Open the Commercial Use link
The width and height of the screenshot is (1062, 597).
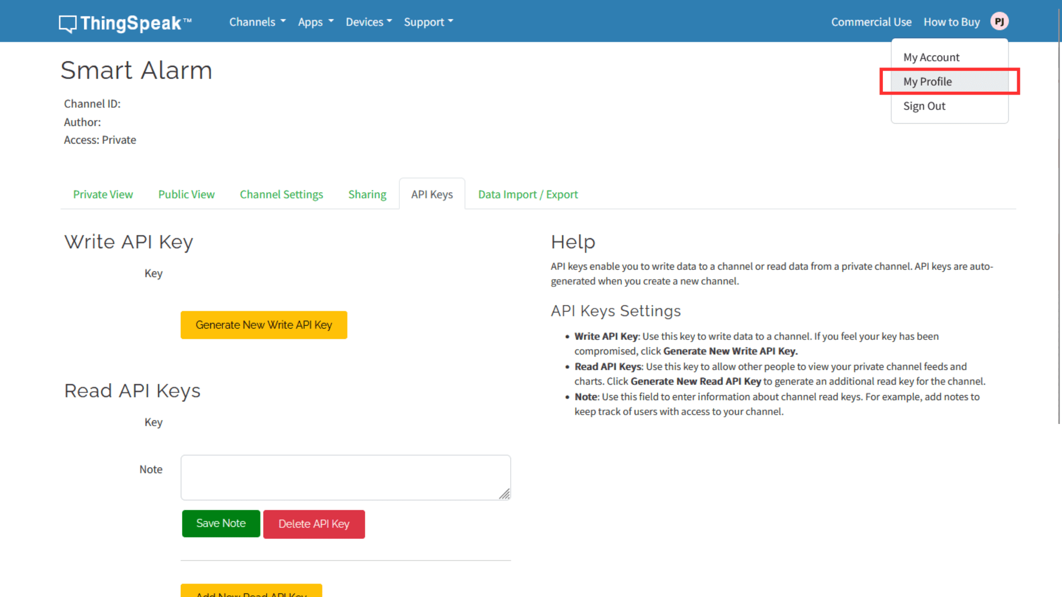point(871,22)
